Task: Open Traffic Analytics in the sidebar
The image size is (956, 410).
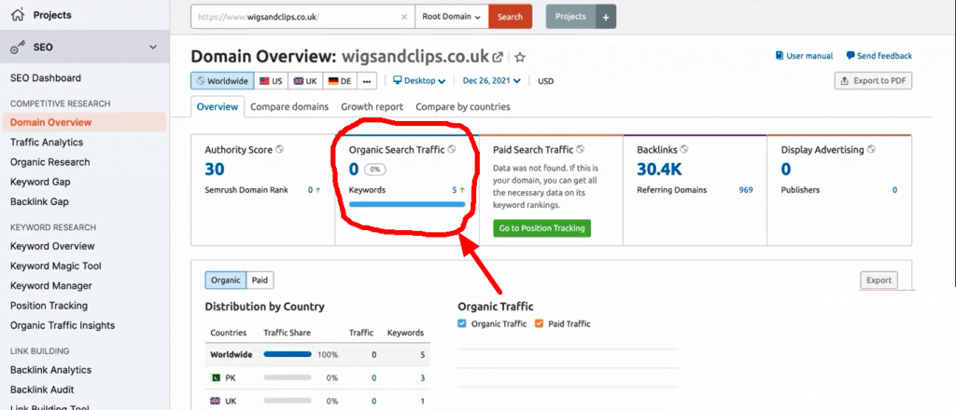Action: 47,143
